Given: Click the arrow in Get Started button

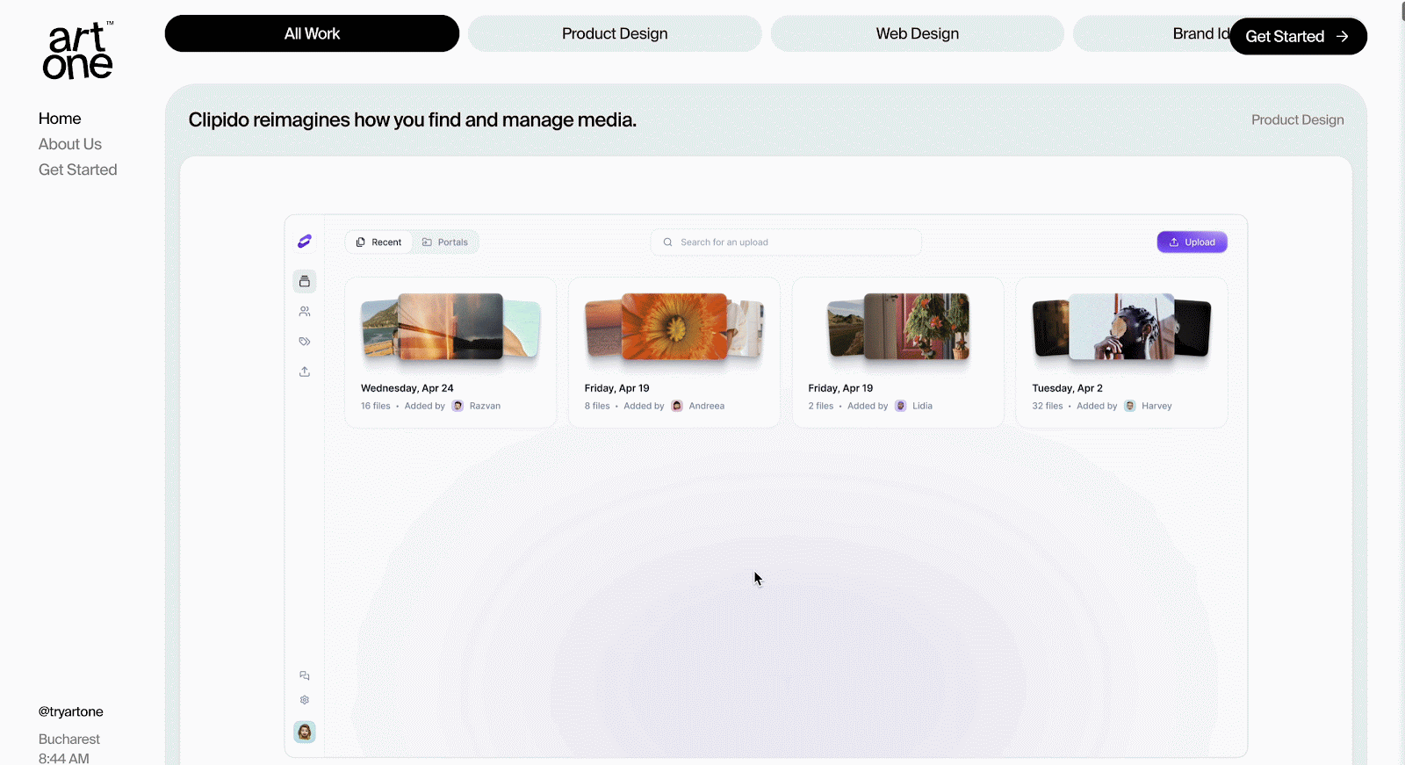Looking at the screenshot, I should point(1342,36).
